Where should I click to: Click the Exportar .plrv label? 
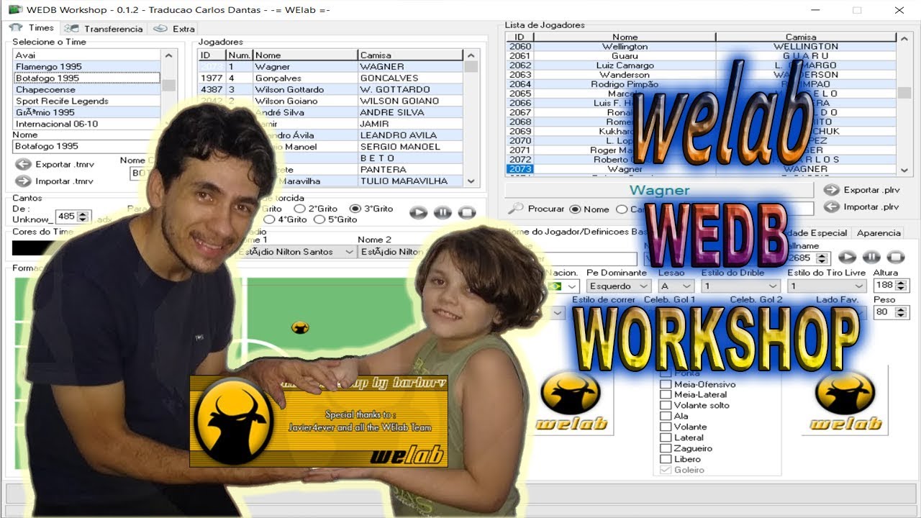click(x=871, y=190)
